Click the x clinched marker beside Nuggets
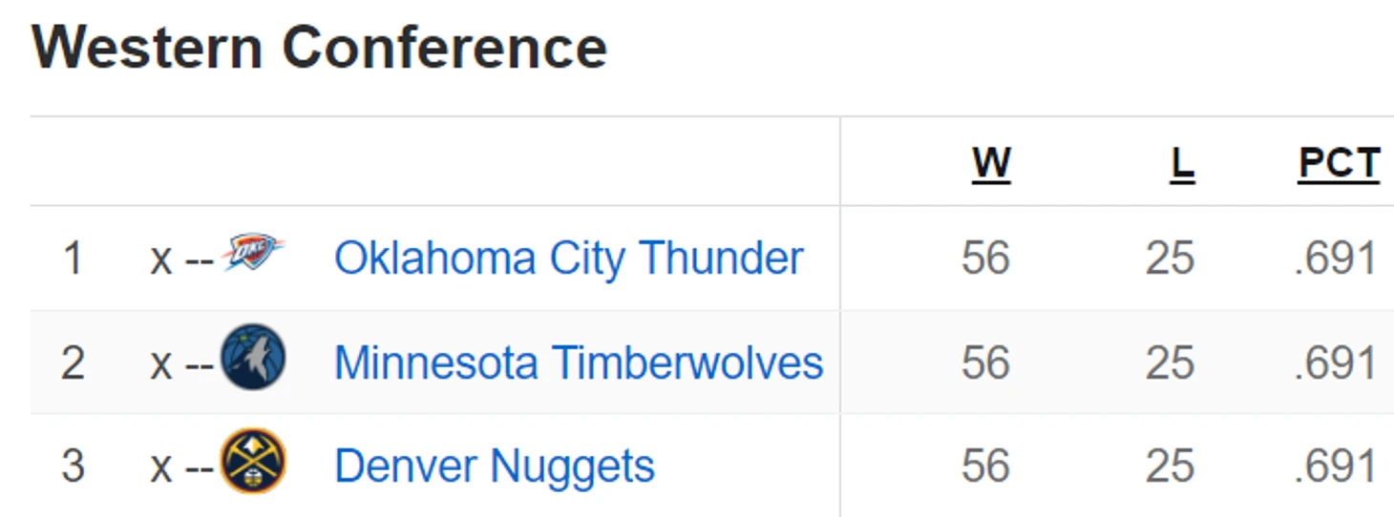The width and height of the screenshot is (1394, 517). tap(161, 469)
